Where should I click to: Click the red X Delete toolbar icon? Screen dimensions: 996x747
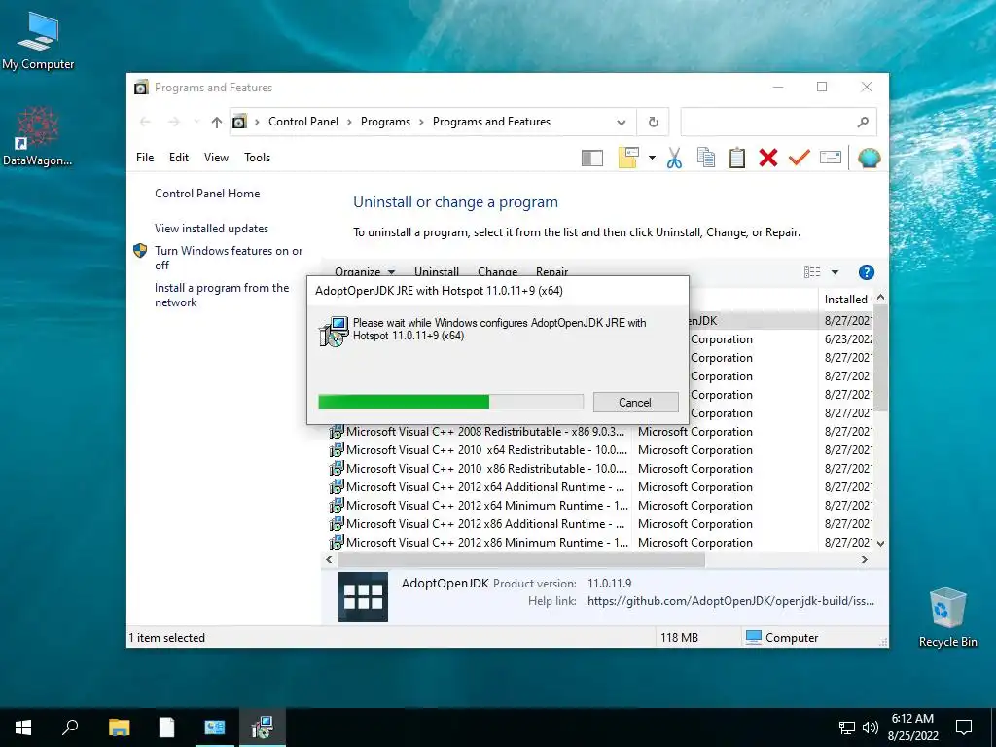coord(768,158)
